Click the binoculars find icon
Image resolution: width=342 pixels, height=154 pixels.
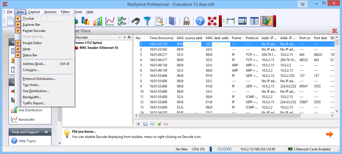(x=136, y=21)
